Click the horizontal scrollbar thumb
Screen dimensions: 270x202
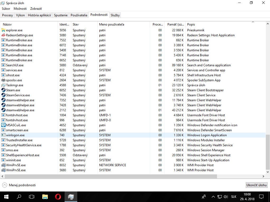(x=111, y=176)
